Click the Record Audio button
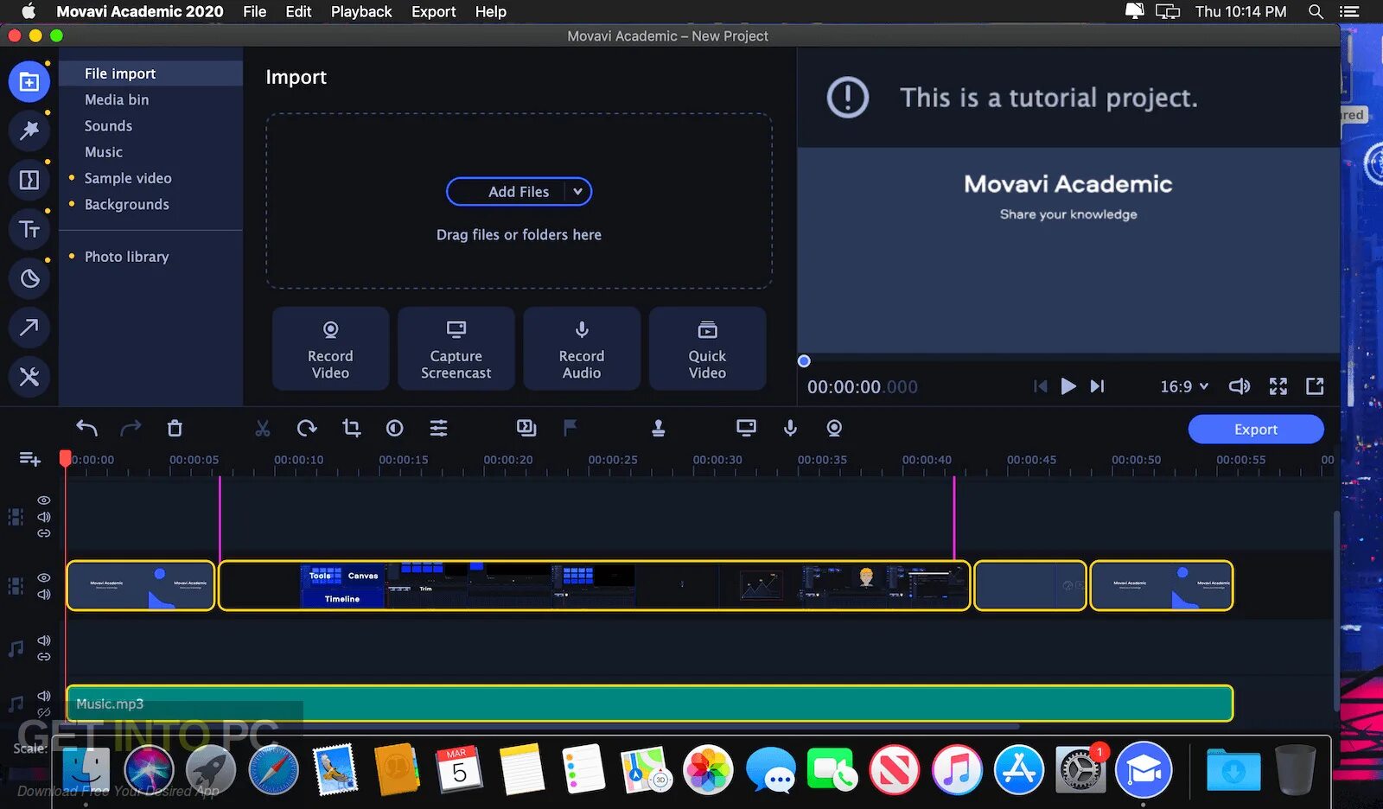 click(582, 349)
